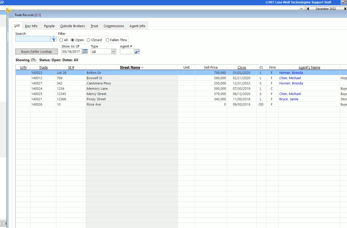
Task: Open agent link Chen, Michael
Action: [x=290, y=78]
